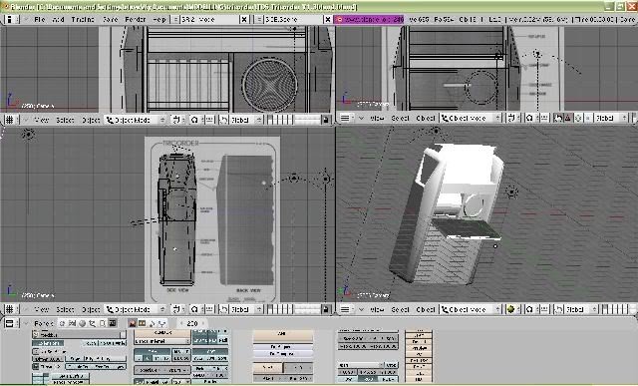The image size is (638, 386).
Task: Switch to the Editing context icon
Action: [x=103, y=323]
